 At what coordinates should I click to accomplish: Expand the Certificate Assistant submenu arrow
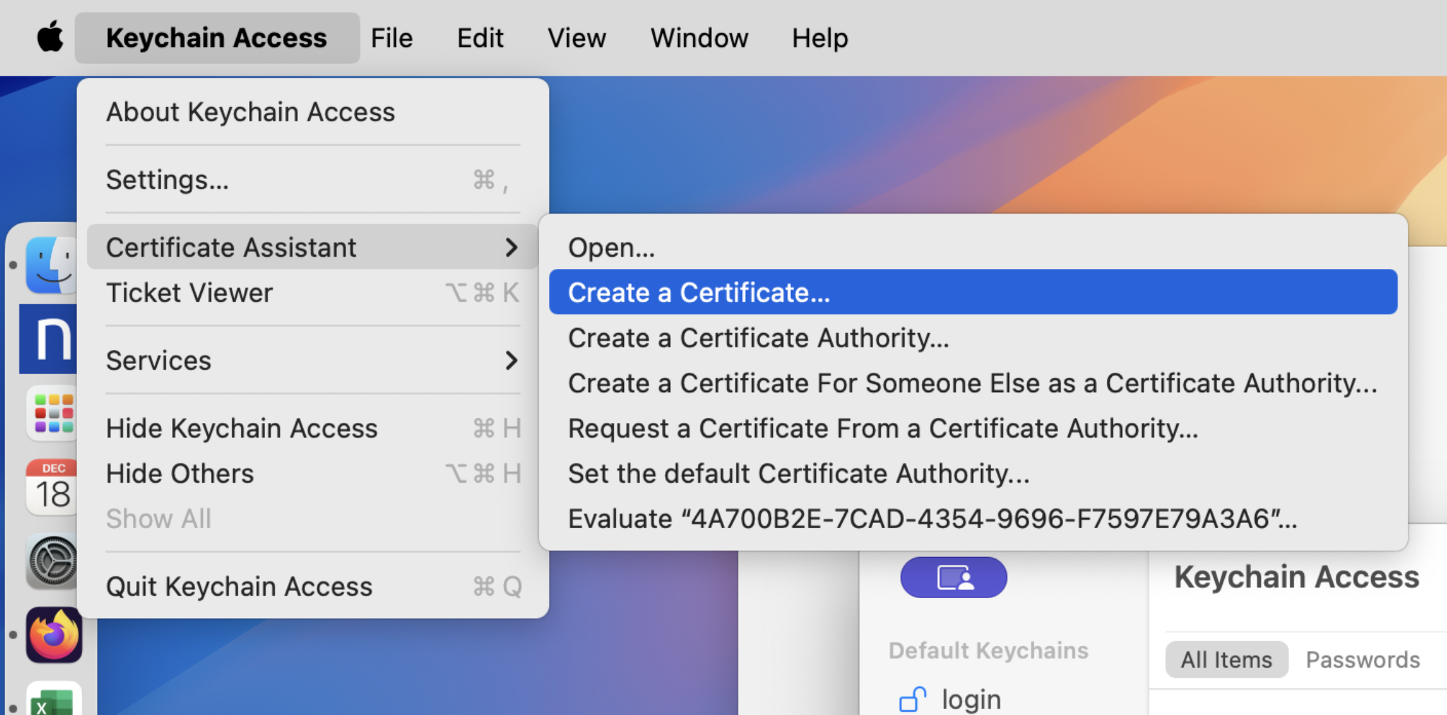511,247
